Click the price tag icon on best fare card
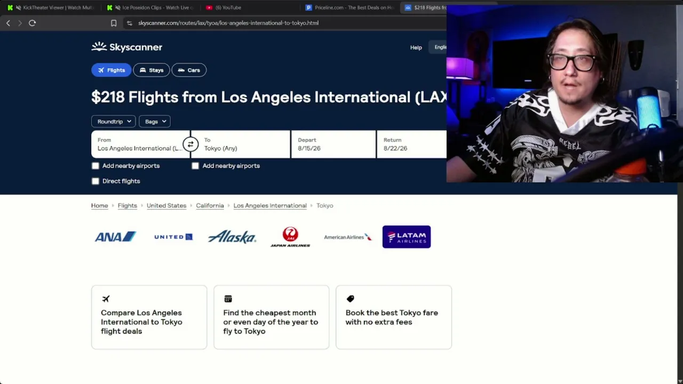This screenshot has height=384, width=683. (x=350, y=299)
